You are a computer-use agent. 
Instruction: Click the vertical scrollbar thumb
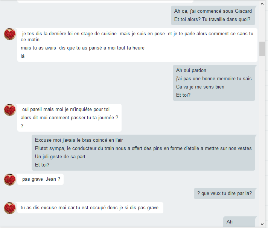262,48
